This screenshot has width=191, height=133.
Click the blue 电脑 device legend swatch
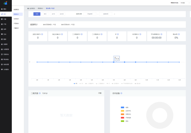122,107
